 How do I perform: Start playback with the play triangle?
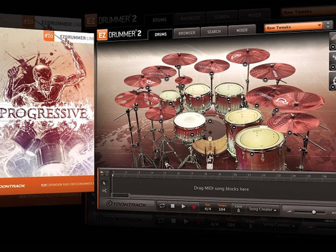(x=184, y=206)
